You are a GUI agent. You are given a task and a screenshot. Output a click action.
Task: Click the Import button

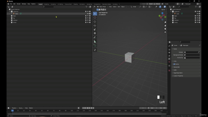tap(150, 4)
